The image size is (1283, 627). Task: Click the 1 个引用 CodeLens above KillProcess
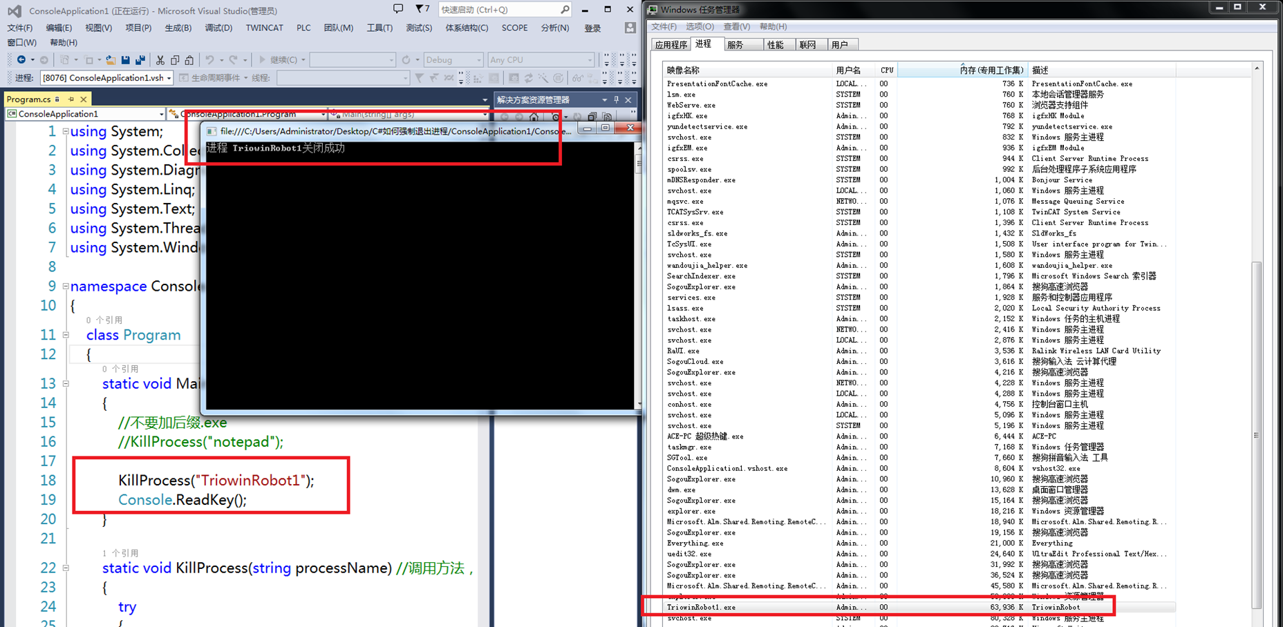[x=120, y=553]
